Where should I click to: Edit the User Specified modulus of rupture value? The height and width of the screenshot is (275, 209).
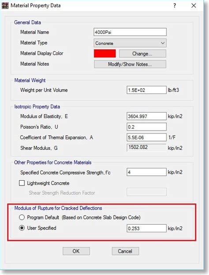146,228
